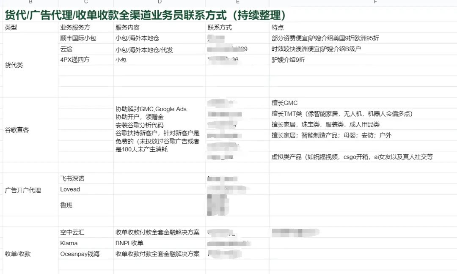Select the 小包/海外本地仓 cell for 顺丰国际小包
Viewport: 457px width, 274px height.
[160, 38]
